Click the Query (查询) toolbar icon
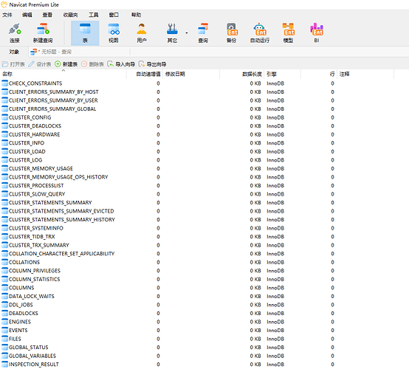409x369 pixels. click(x=203, y=33)
